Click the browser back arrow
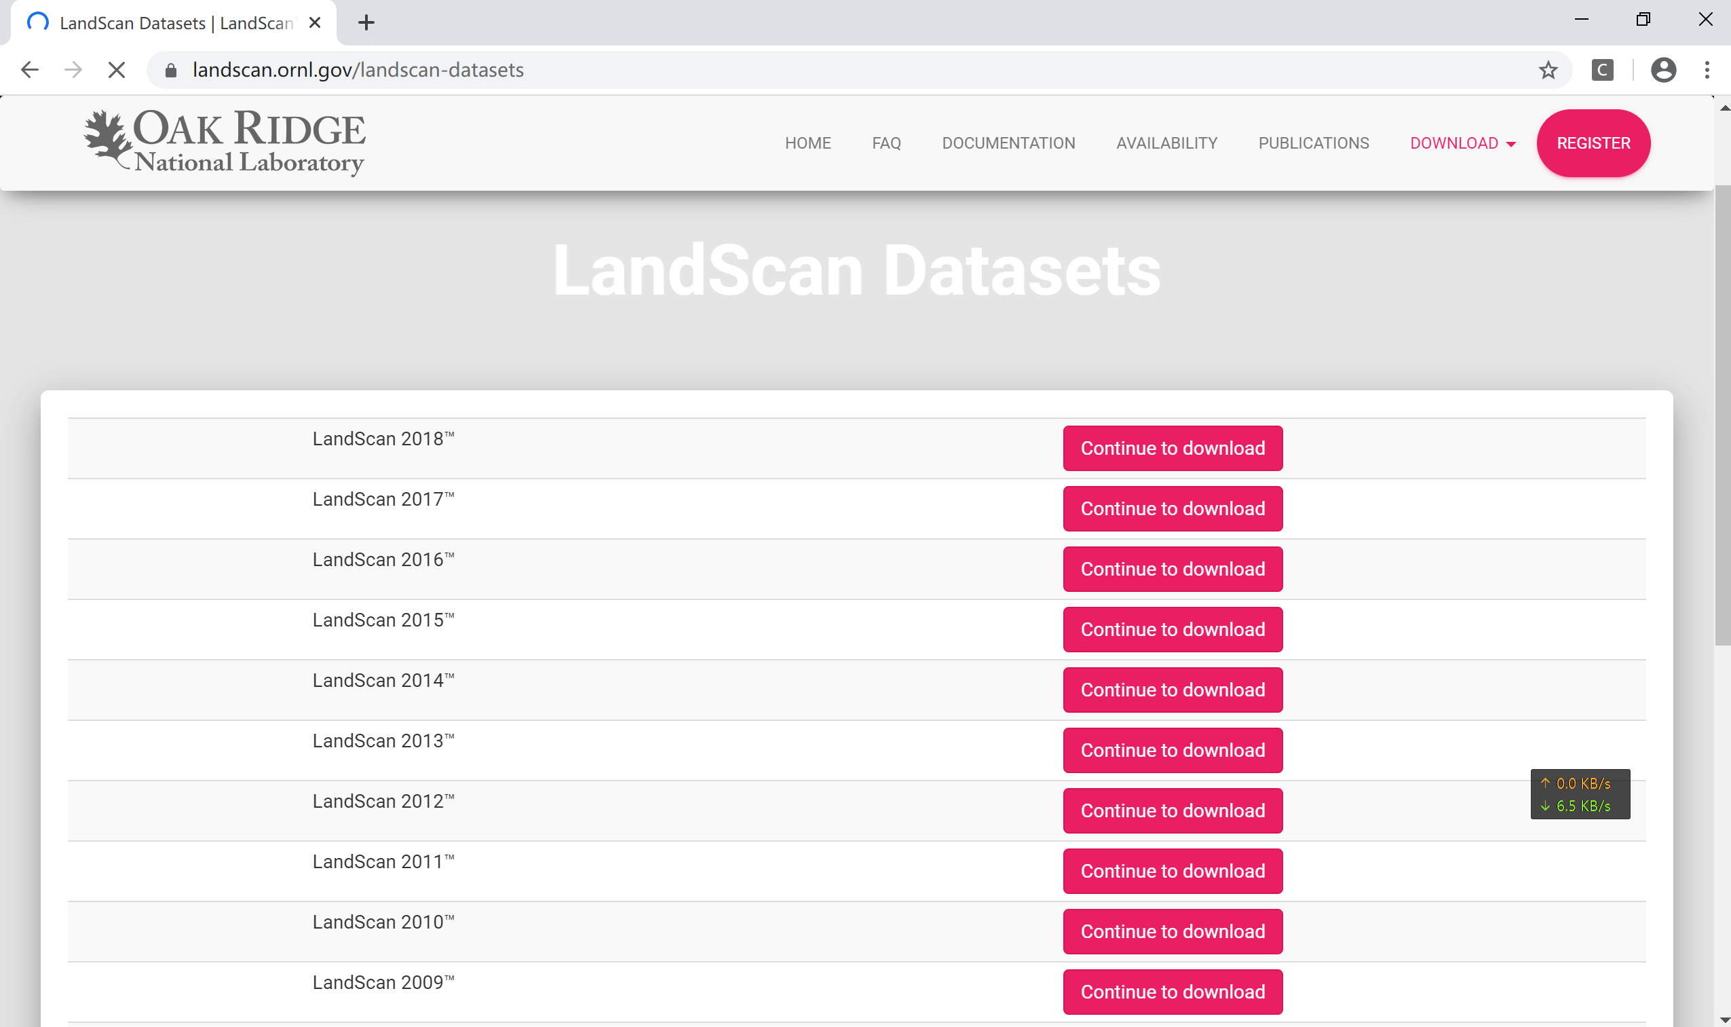 click(30, 70)
